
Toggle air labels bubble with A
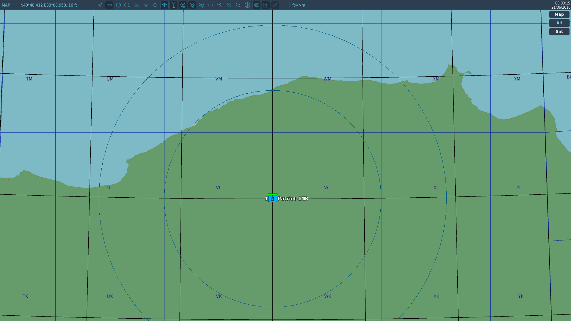point(183,5)
